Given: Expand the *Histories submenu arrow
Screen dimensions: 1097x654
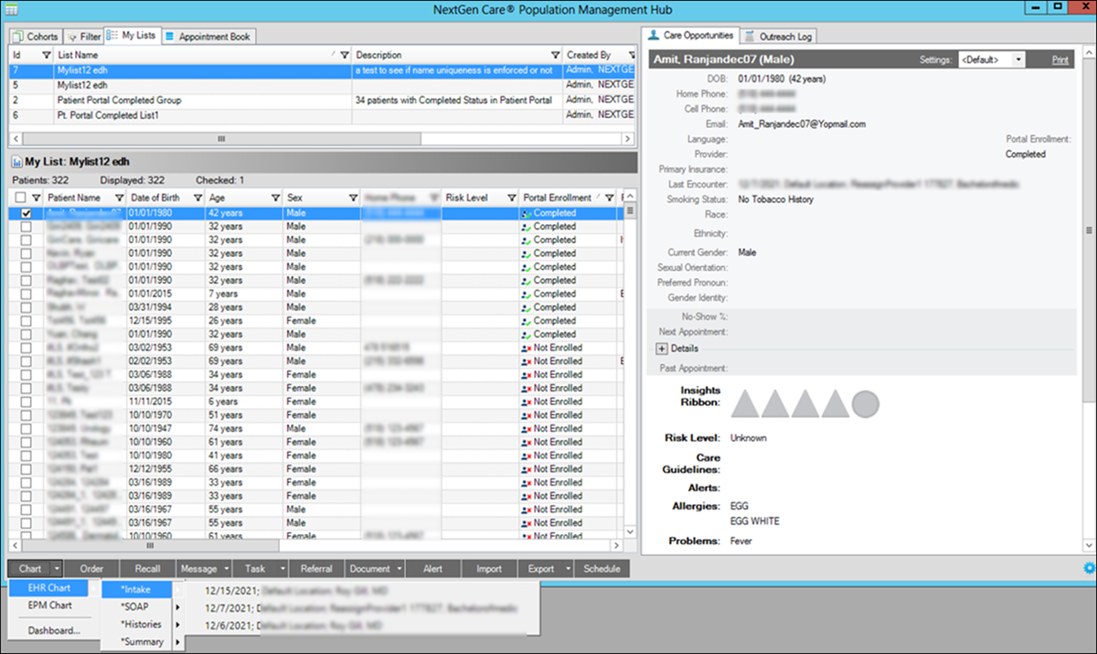Looking at the screenshot, I should pyautogui.click(x=177, y=625).
